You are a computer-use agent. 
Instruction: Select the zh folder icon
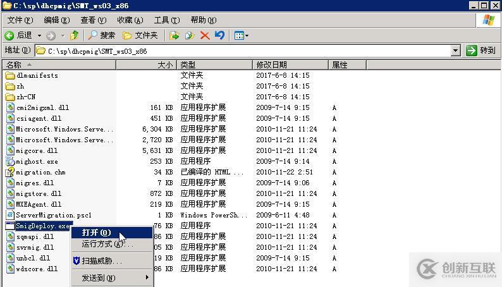click(10, 87)
